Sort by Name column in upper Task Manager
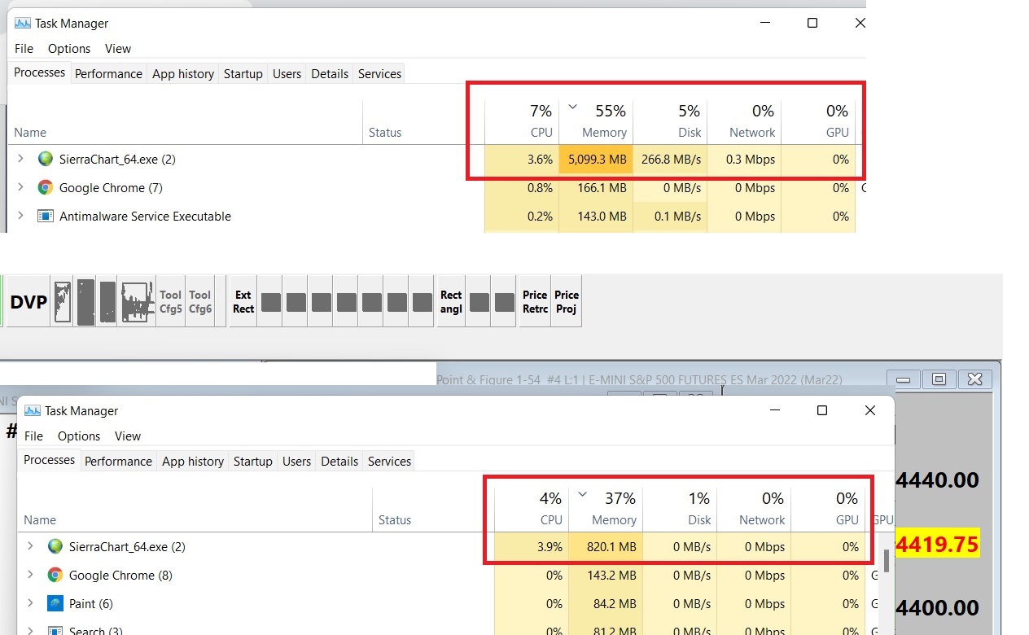The width and height of the screenshot is (1029, 635). click(185, 120)
